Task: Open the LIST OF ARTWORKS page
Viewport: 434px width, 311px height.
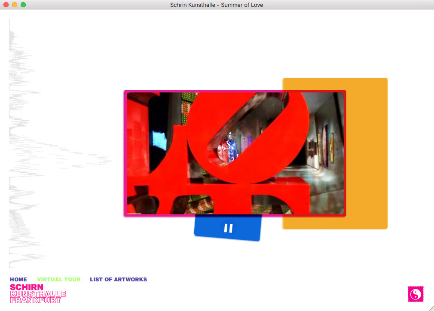Action: tap(118, 280)
